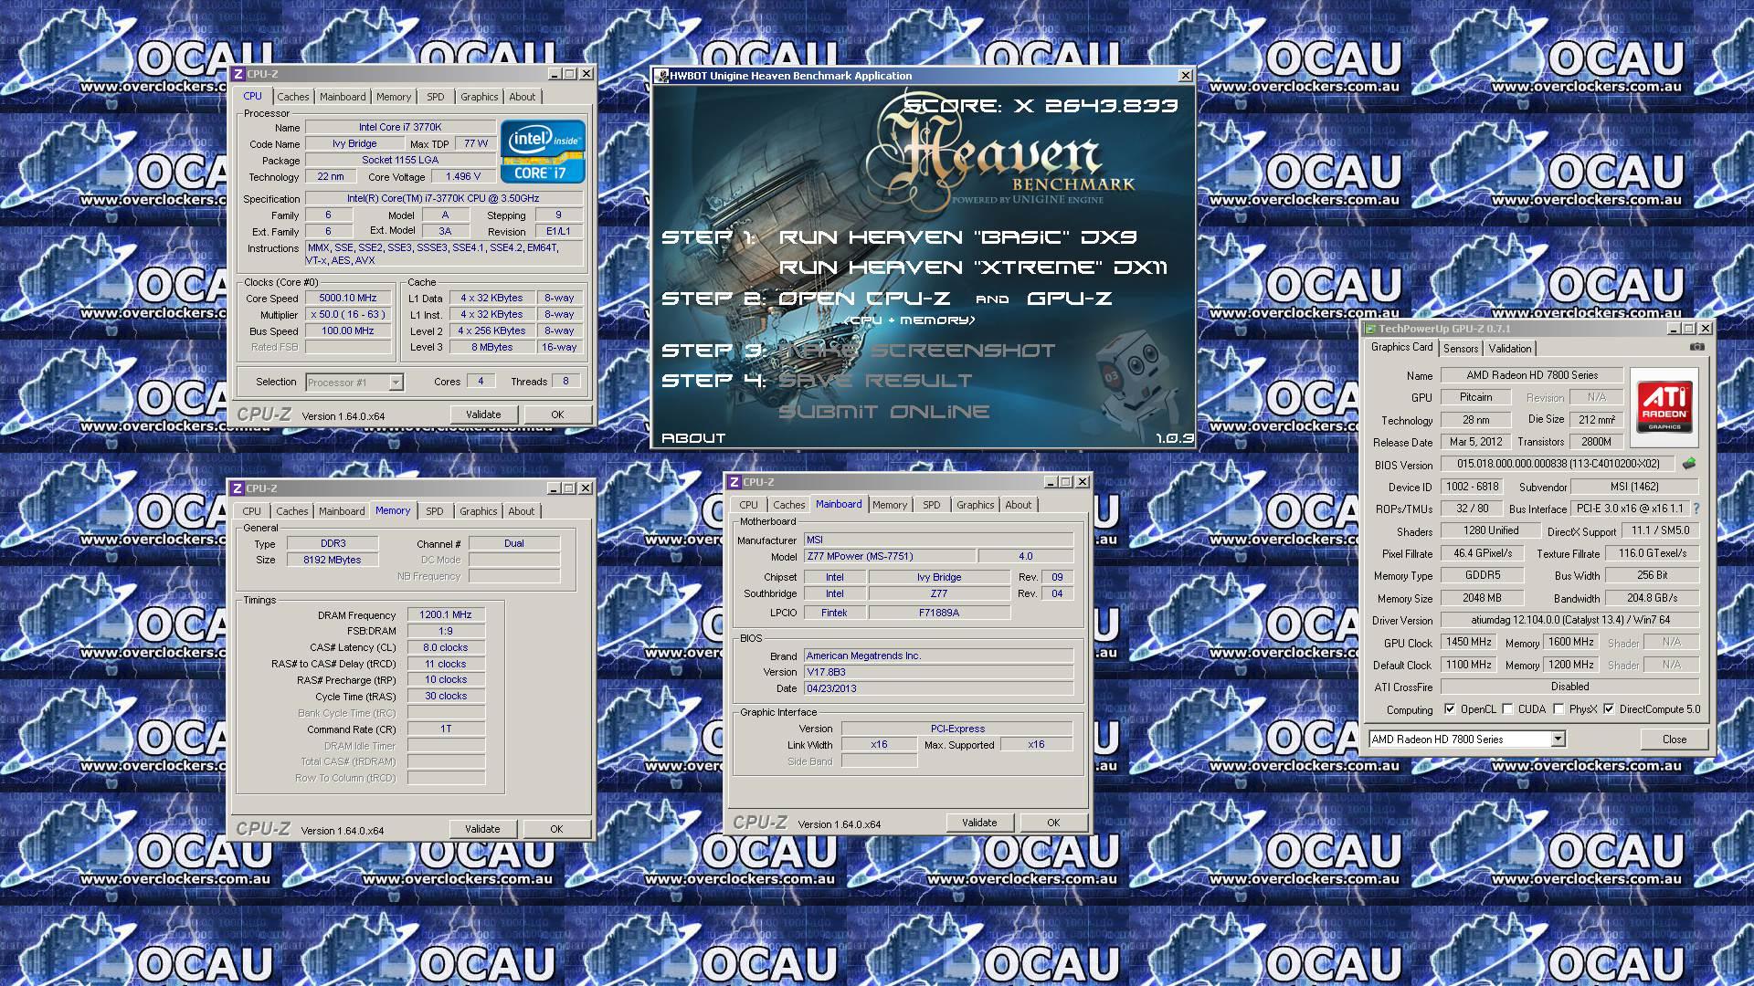Image resolution: width=1754 pixels, height=986 pixels.
Task: Minimize the GPU-Z window
Action: (1674, 329)
